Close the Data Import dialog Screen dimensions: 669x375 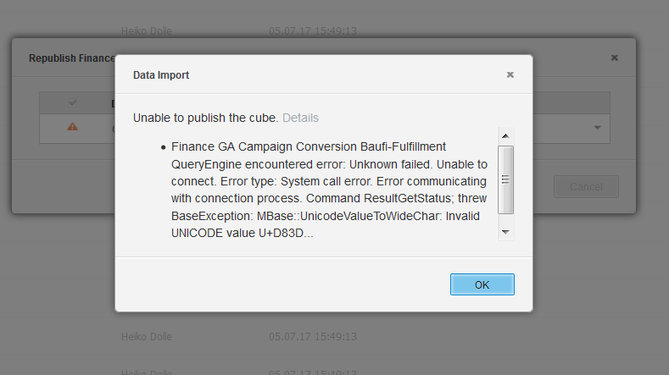[510, 75]
